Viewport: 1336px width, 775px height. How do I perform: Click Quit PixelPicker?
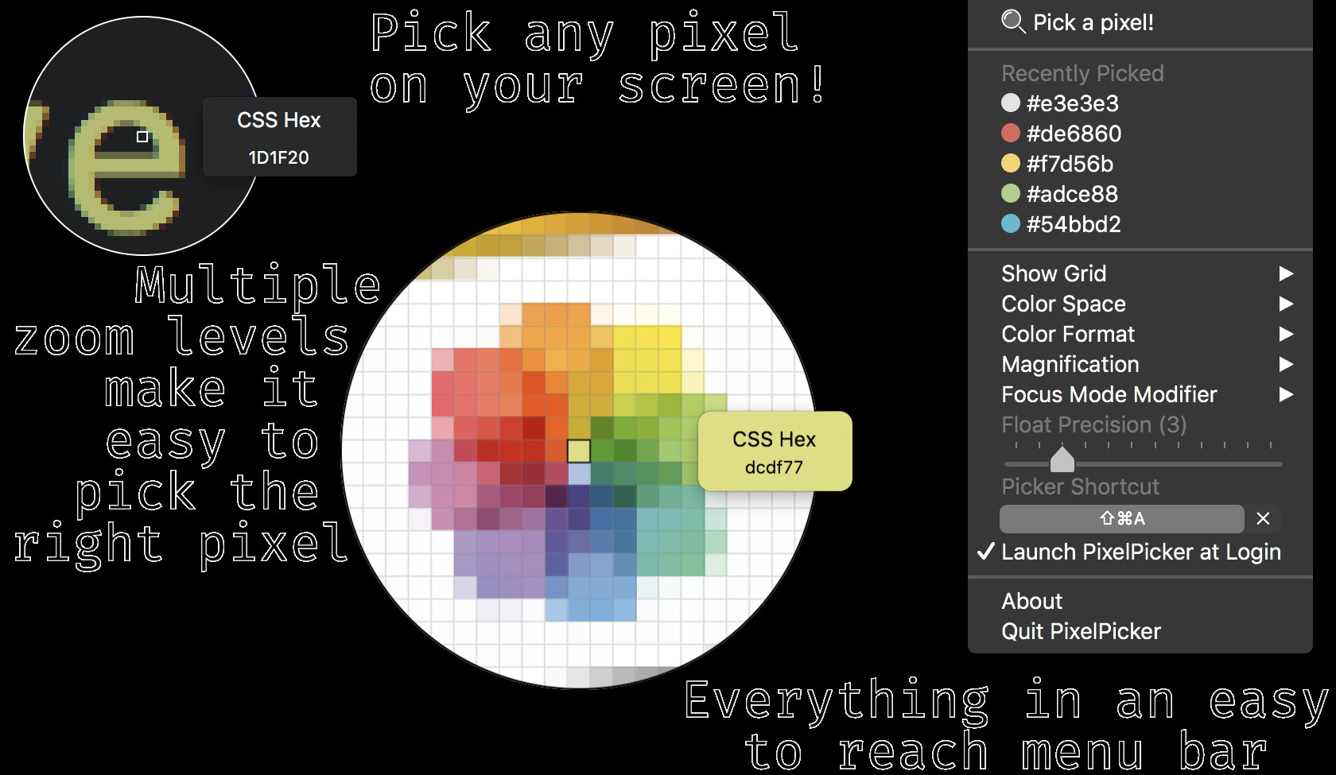(1081, 631)
